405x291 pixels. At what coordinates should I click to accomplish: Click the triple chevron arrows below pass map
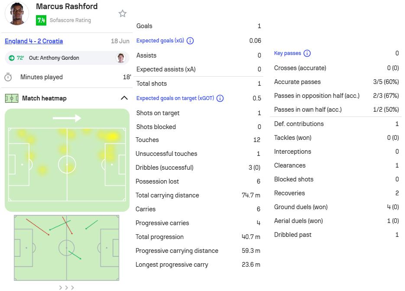(x=66, y=288)
